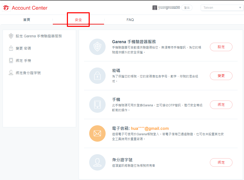Click the shield icon beside 設定 Garena 手機驗證器服務
Image resolution: width=244 pixels, height=180 pixels.
click(x=11, y=36)
